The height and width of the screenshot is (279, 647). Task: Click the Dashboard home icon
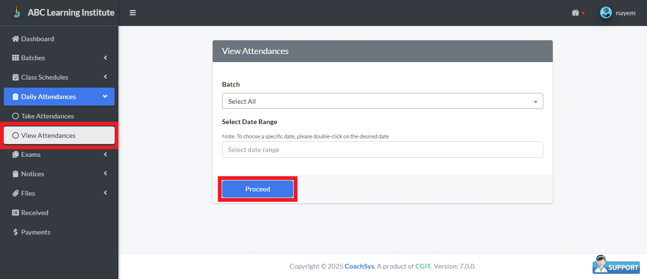(16, 39)
